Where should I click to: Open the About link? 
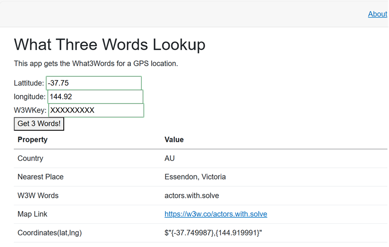(x=377, y=14)
